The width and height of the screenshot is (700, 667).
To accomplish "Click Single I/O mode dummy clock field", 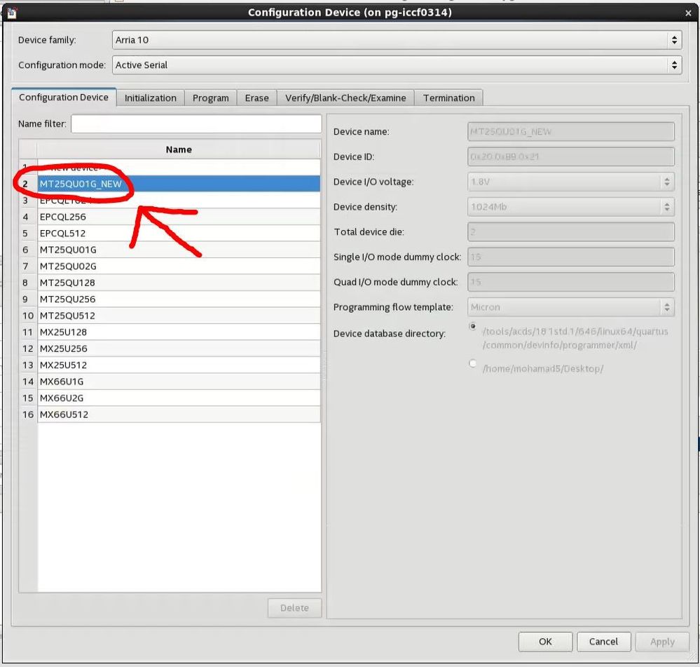I will [x=571, y=257].
